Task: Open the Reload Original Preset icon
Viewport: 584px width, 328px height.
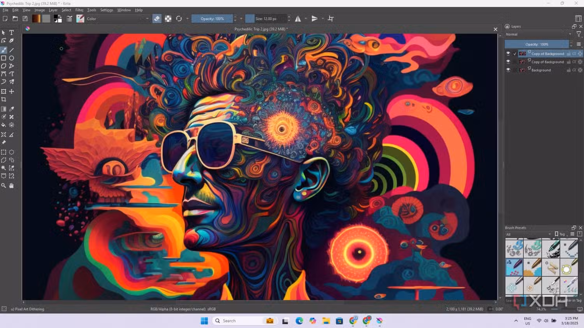Action: coord(179,18)
